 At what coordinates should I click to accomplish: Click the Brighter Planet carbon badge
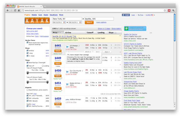coord(135,28)
